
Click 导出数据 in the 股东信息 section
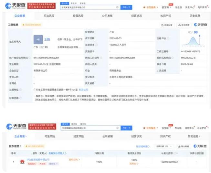tap(184, 146)
